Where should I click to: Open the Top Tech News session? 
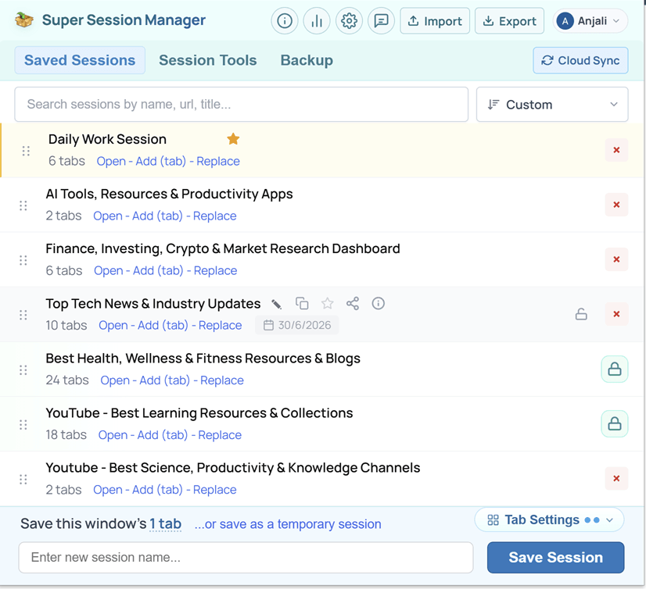(x=113, y=326)
